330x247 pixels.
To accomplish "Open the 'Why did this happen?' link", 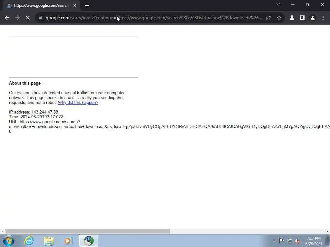I will [78, 103].
